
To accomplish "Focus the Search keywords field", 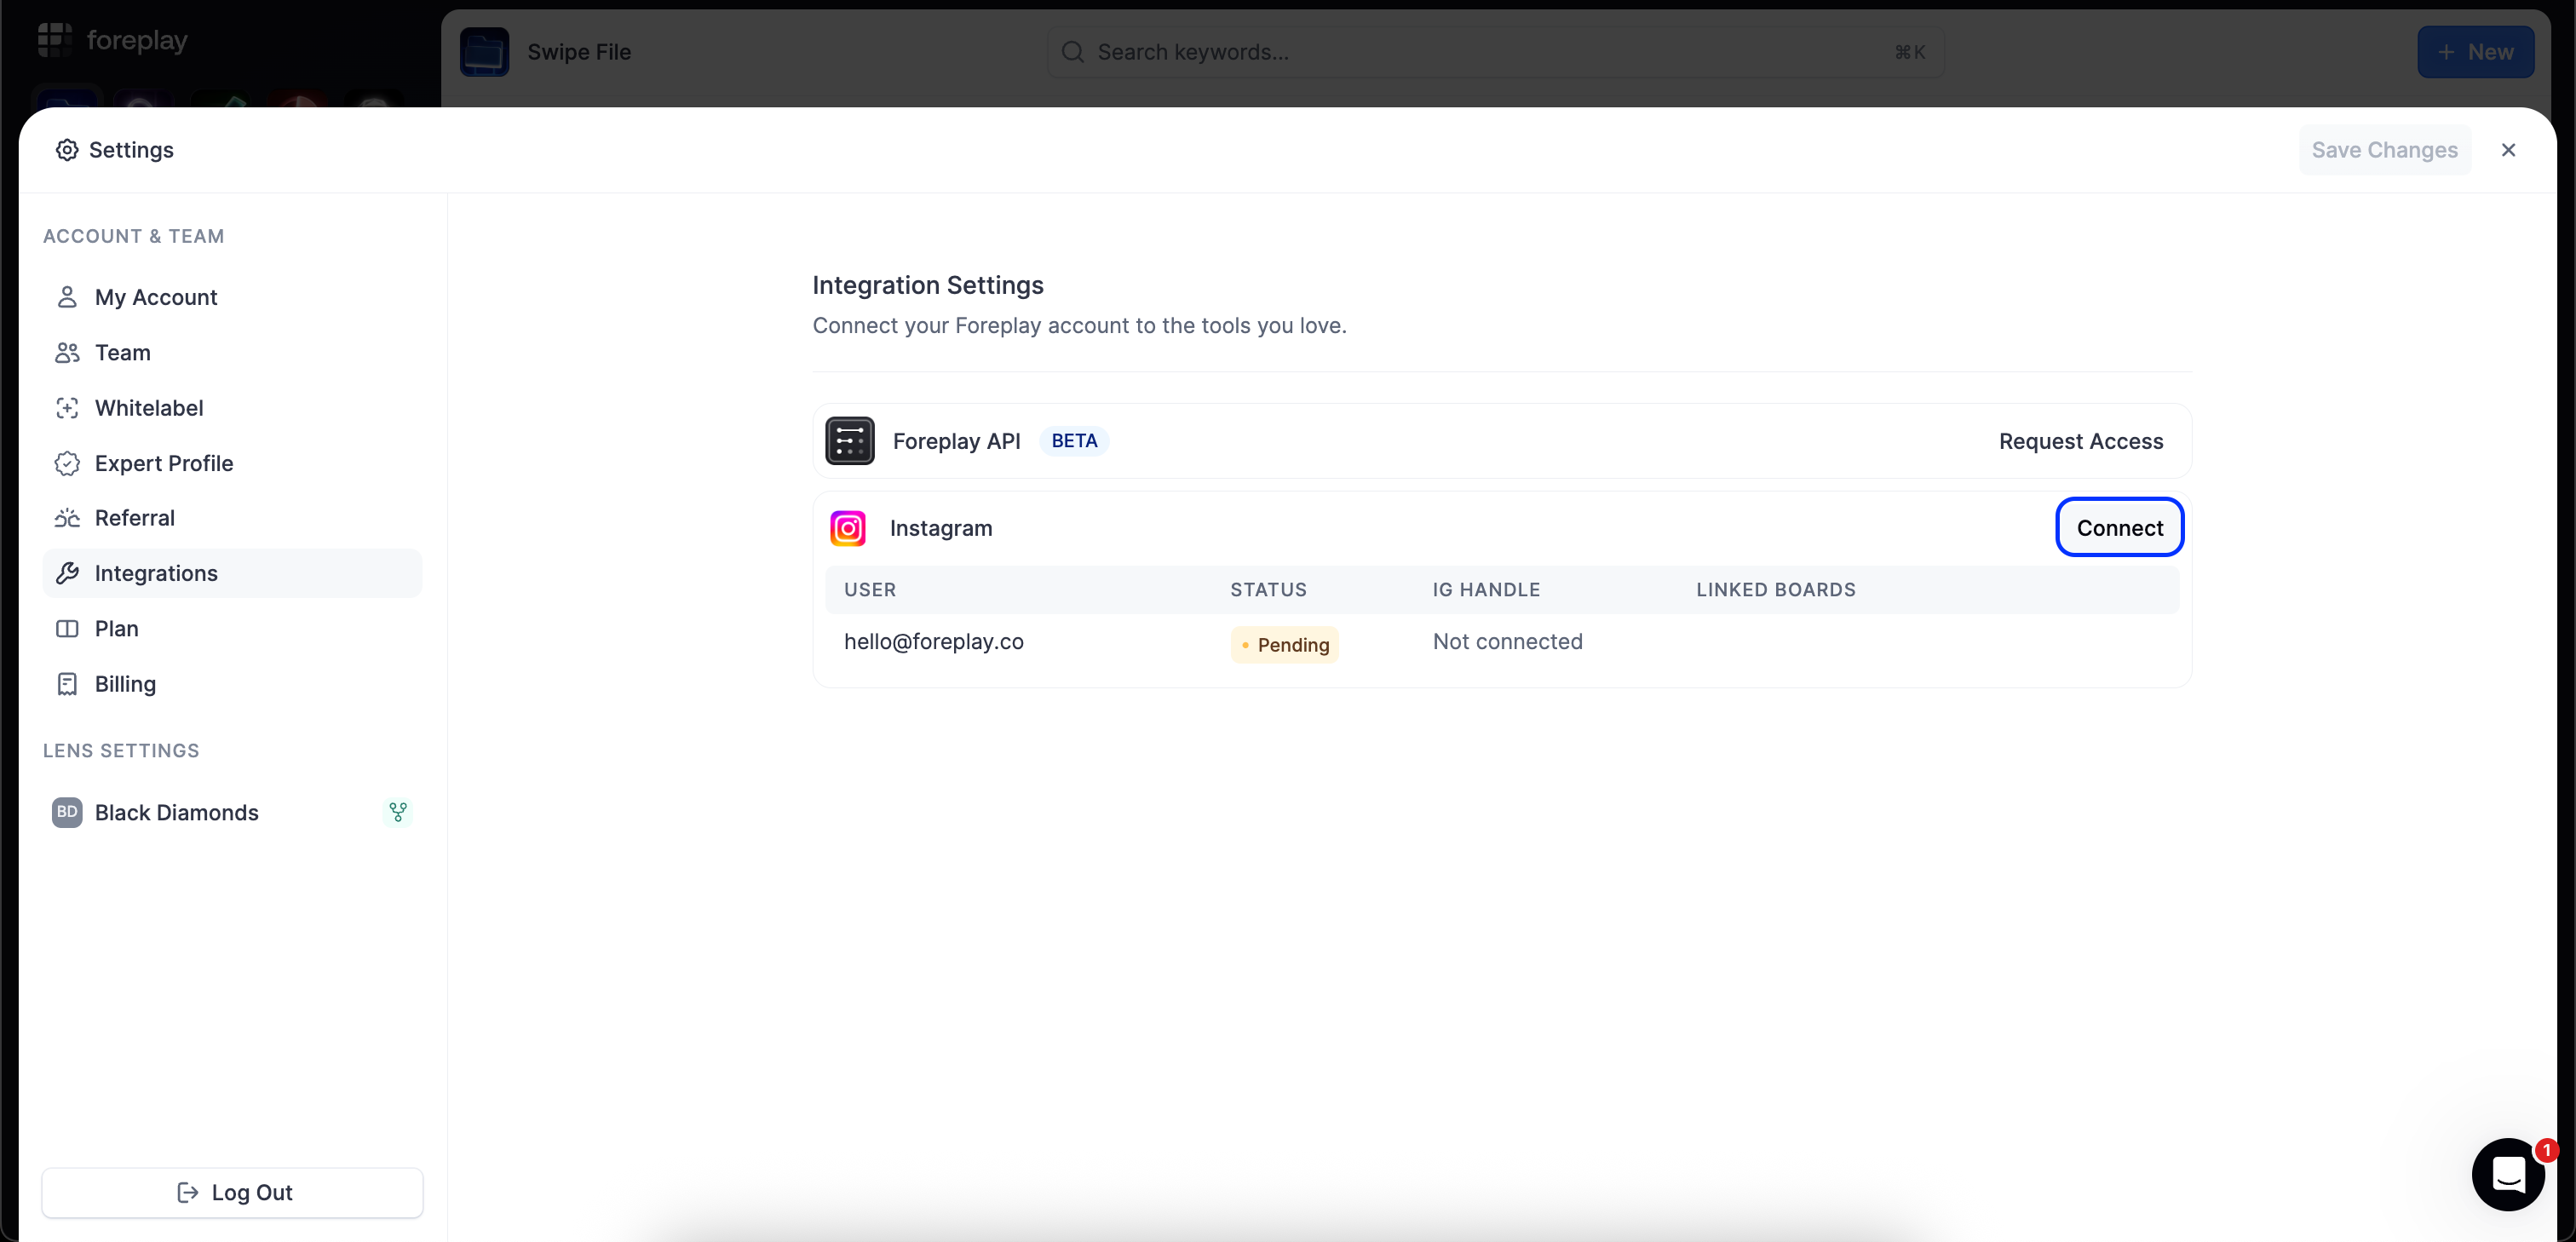I will click(1495, 52).
